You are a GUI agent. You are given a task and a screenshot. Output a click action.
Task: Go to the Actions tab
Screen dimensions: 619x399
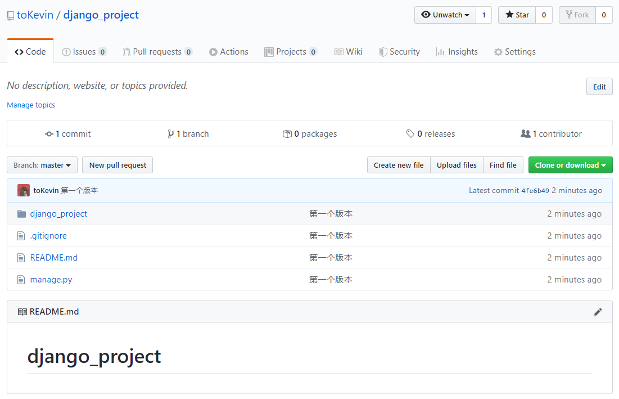(229, 52)
